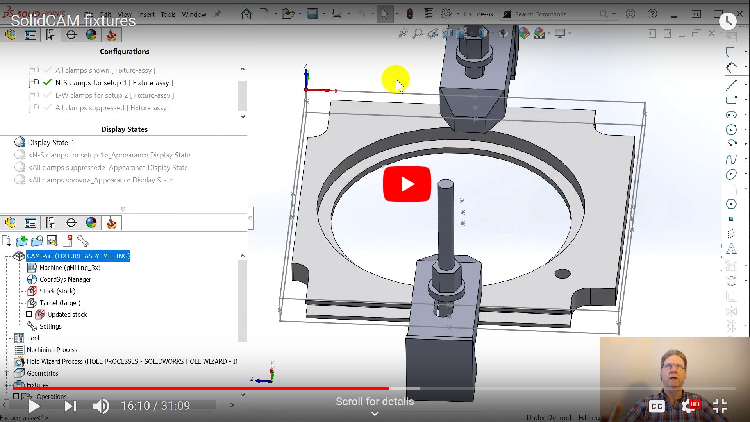
Task: Open the Save dropdown arrow
Action: click(324, 14)
